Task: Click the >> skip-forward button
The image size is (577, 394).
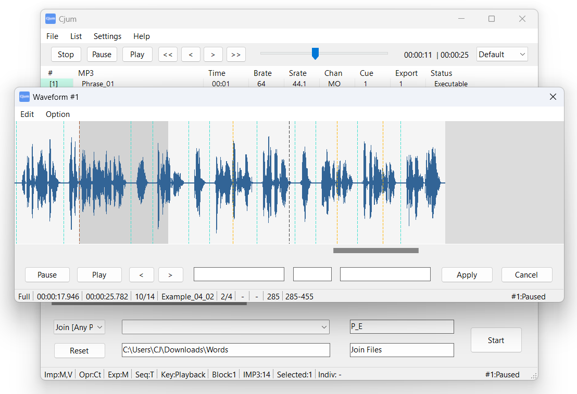Action: click(x=236, y=55)
